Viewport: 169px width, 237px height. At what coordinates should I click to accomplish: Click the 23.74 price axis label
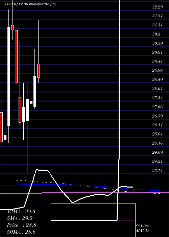click(x=158, y=171)
